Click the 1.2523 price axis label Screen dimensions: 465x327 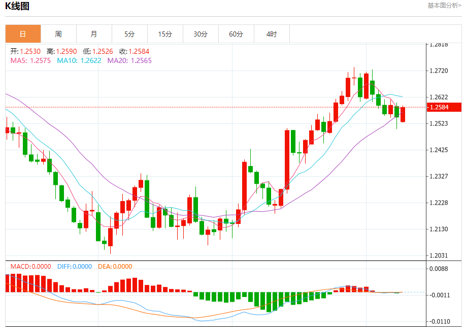click(439, 123)
